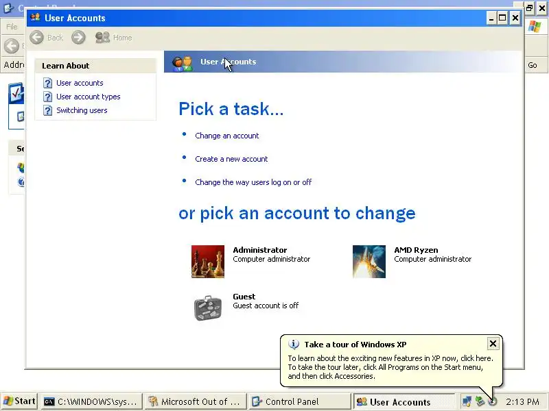Click the Windows flag logo in Control Panel
This screenshot has height=411, width=549.
click(x=535, y=26)
